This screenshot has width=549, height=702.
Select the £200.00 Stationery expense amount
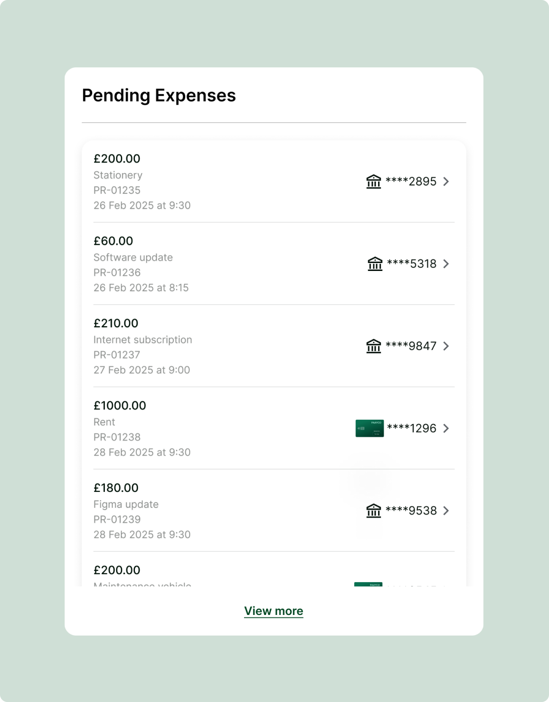pos(117,159)
